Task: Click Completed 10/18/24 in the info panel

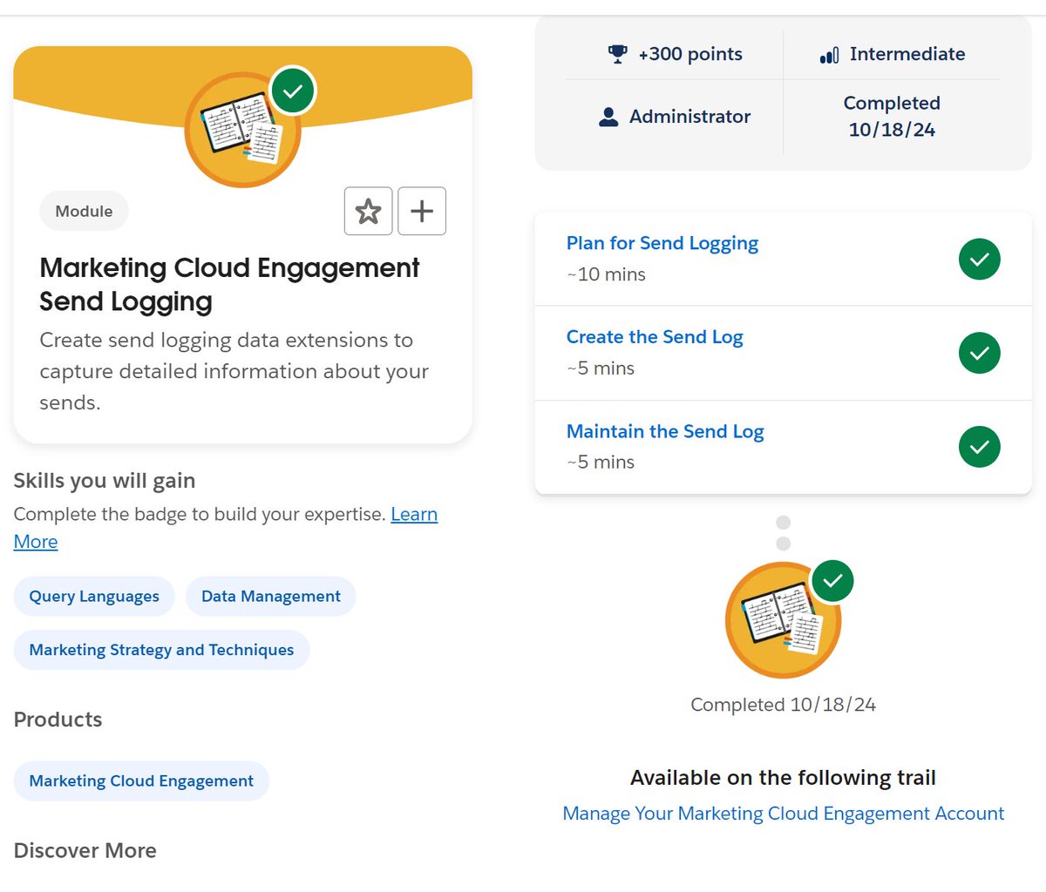Action: click(x=892, y=117)
